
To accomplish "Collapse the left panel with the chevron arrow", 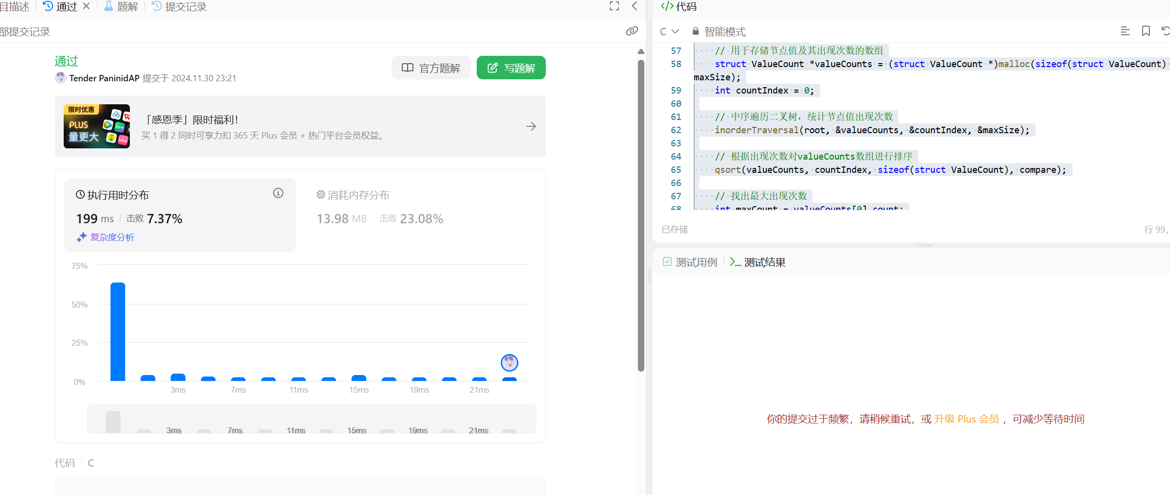I will pyautogui.click(x=634, y=6).
